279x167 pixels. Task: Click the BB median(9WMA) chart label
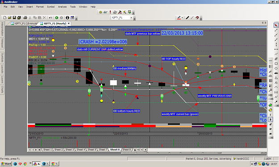tap(125, 68)
